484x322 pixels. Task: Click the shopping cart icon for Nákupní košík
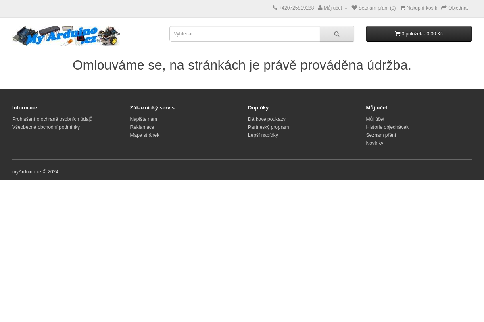click(x=403, y=8)
